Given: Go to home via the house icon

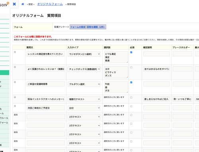Looking at the screenshot, I should pos(23,4).
